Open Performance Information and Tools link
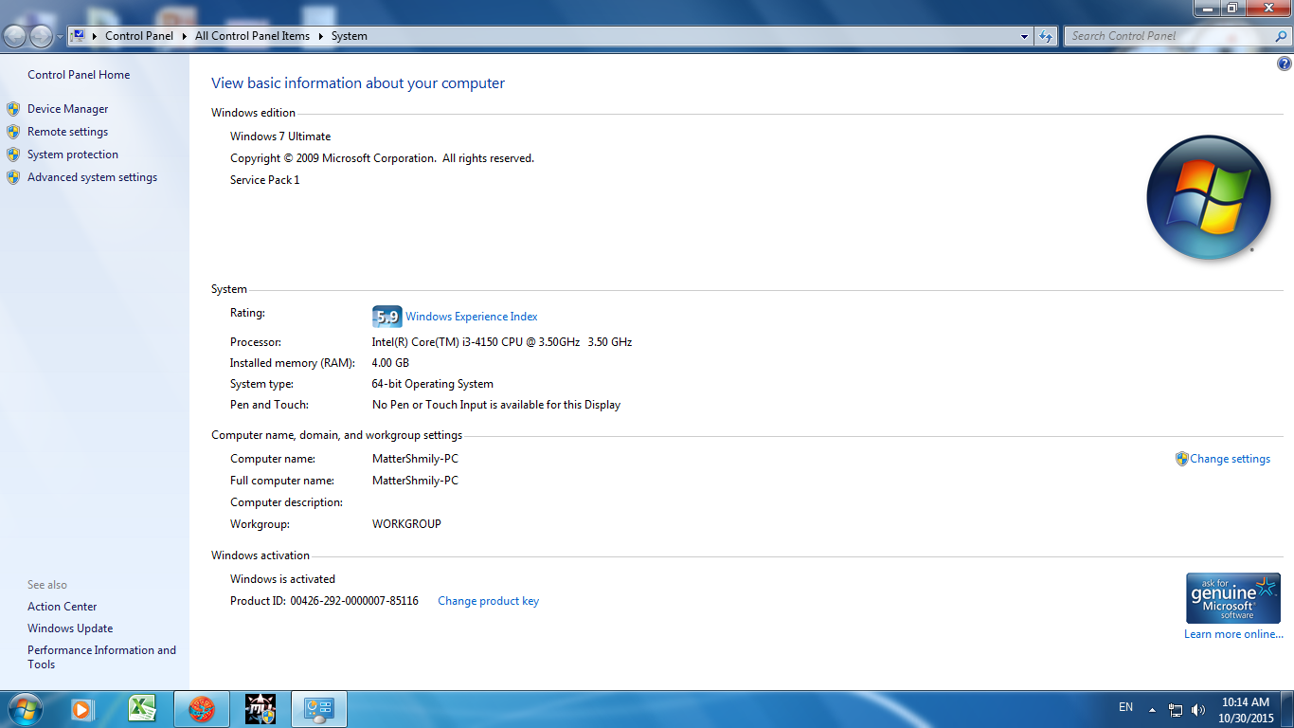Viewport: 1294px width, 728px height. (101, 657)
